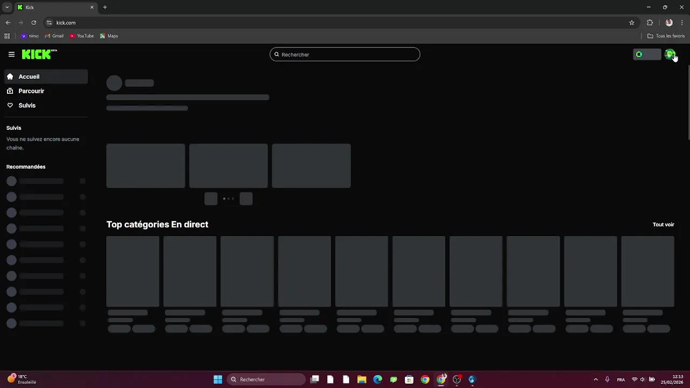
Task: Open the Chrome profile avatar
Action: (x=669, y=23)
